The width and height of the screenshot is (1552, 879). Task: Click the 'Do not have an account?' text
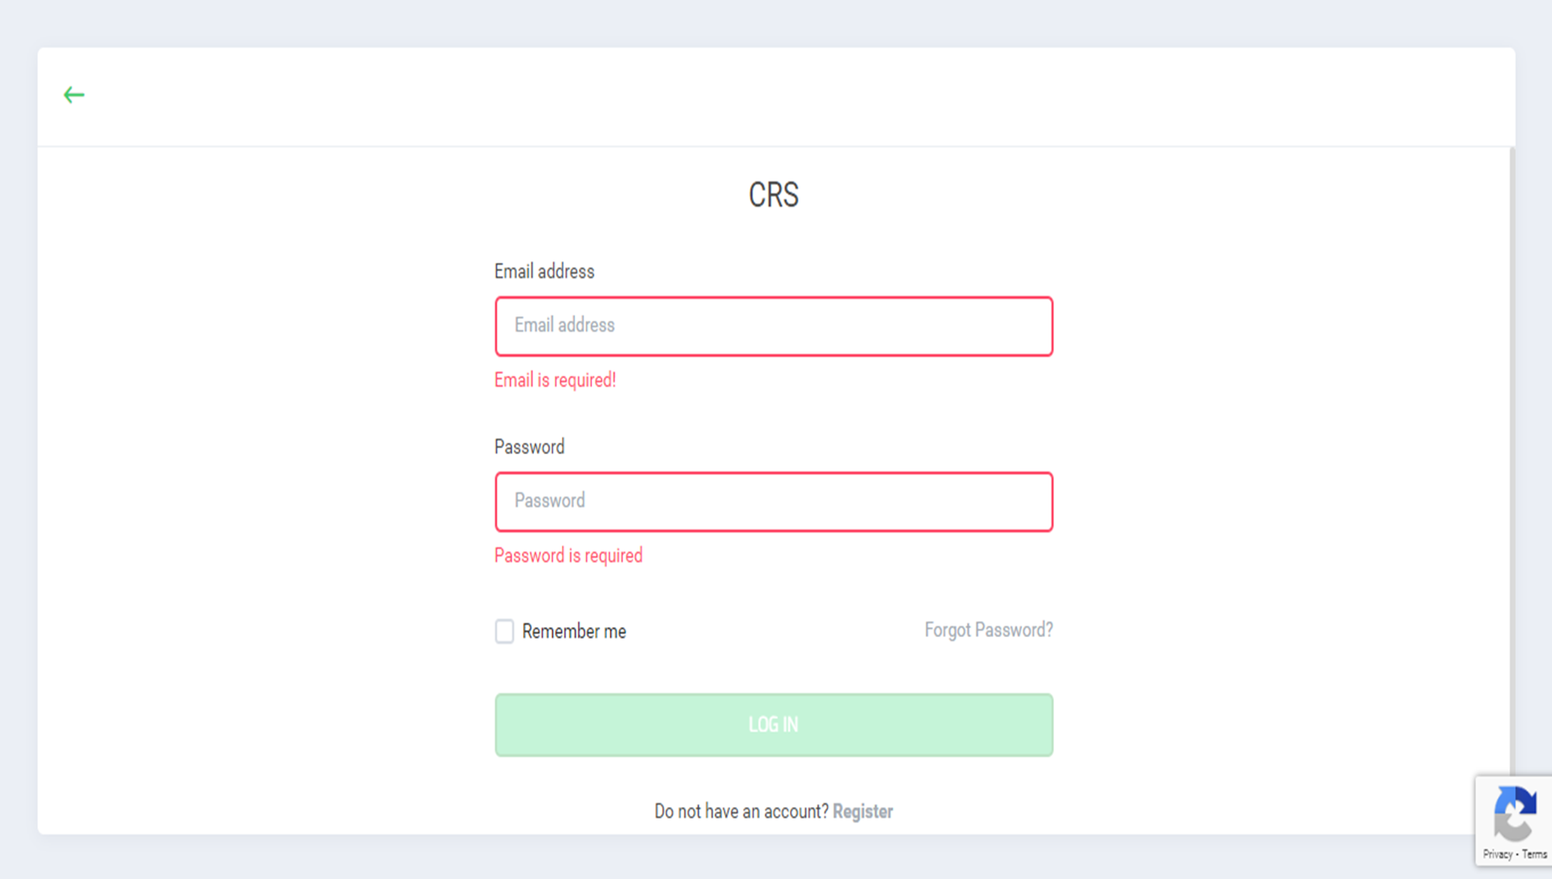(741, 812)
